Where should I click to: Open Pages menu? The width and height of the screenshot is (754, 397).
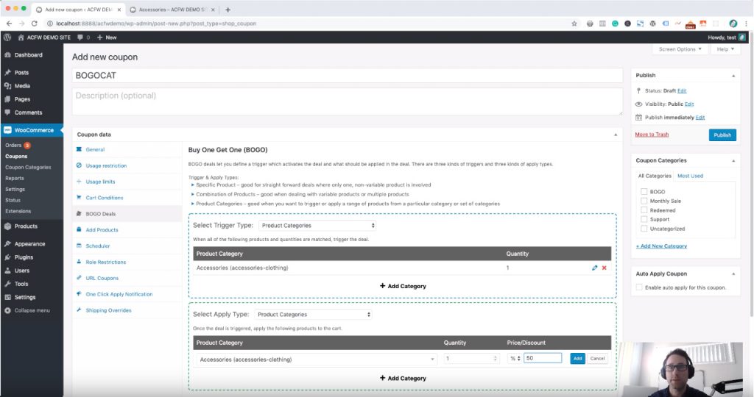click(x=22, y=99)
